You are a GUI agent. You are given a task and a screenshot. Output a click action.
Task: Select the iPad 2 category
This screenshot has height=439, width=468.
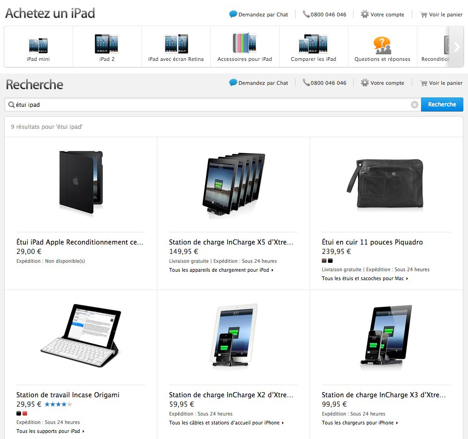pyautogui.click(x=107, y=46)
